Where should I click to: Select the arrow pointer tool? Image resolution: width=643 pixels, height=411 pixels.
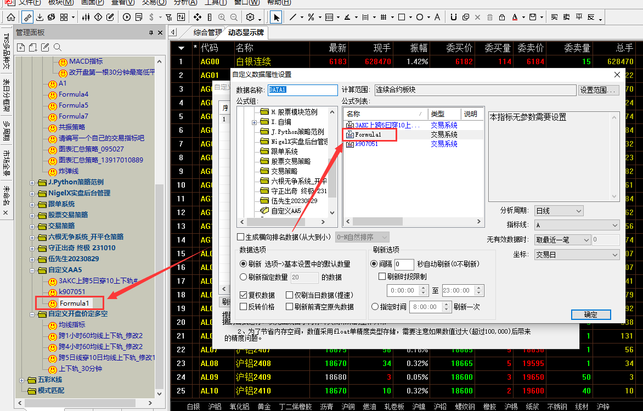276,17
